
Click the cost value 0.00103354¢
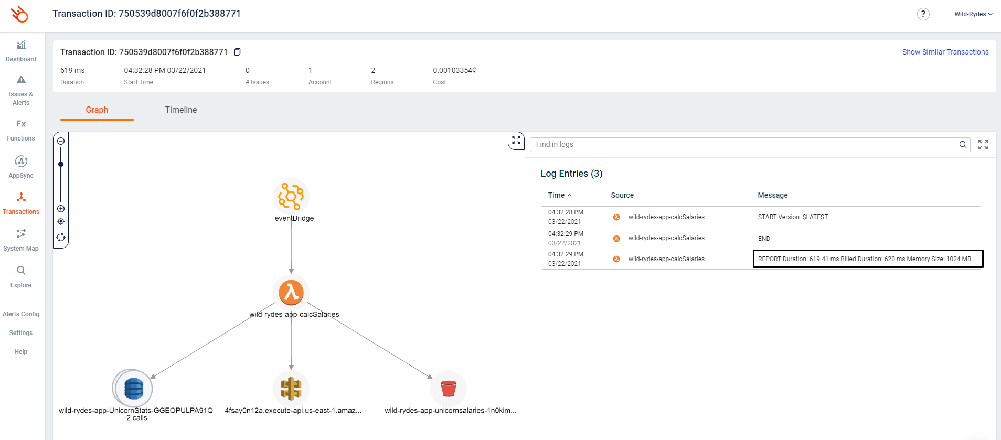point(454,70)
